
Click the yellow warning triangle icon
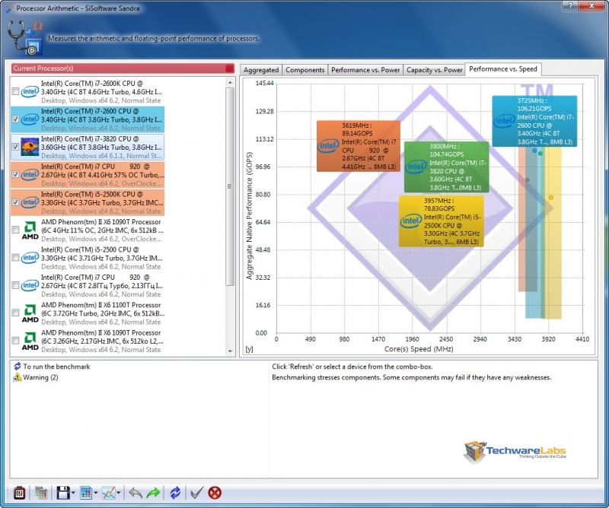coord(17,377)
